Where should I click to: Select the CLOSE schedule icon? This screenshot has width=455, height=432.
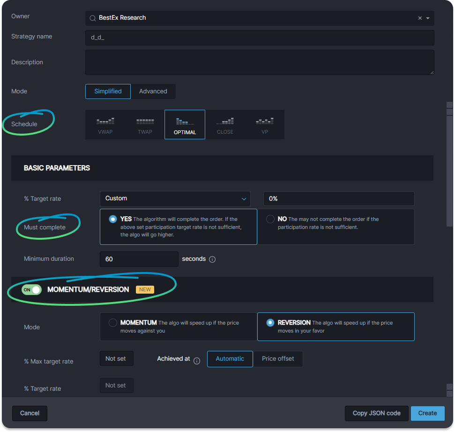(225, 125)
